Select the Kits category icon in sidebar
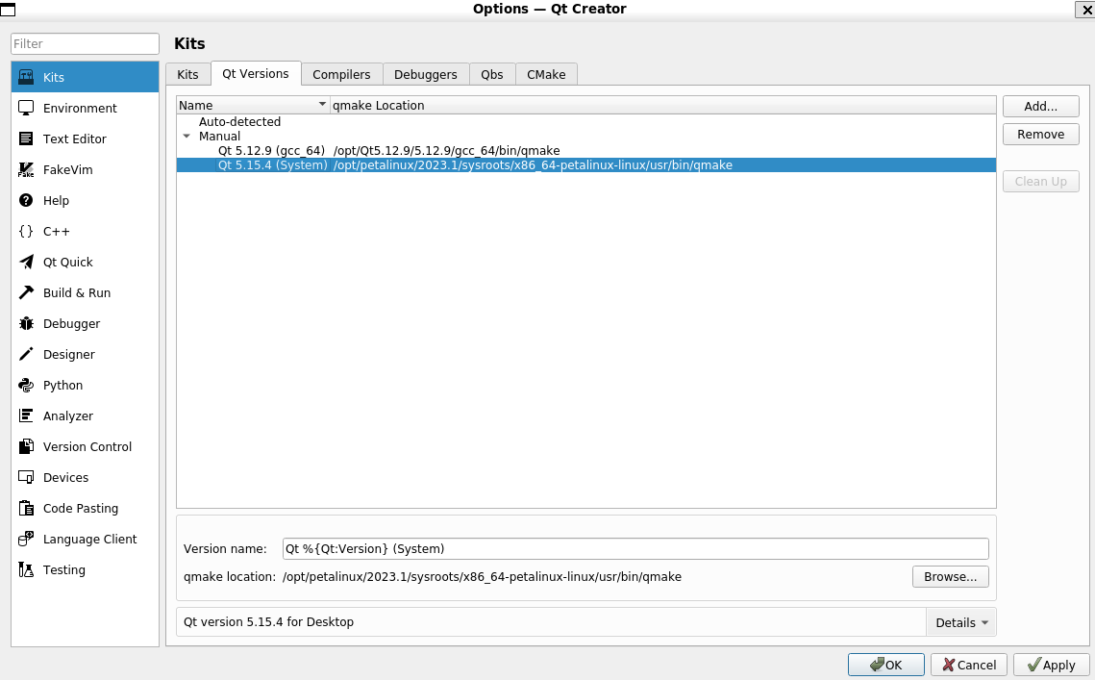This screenshot has width=1095, height=680. (x=26, y=77)
